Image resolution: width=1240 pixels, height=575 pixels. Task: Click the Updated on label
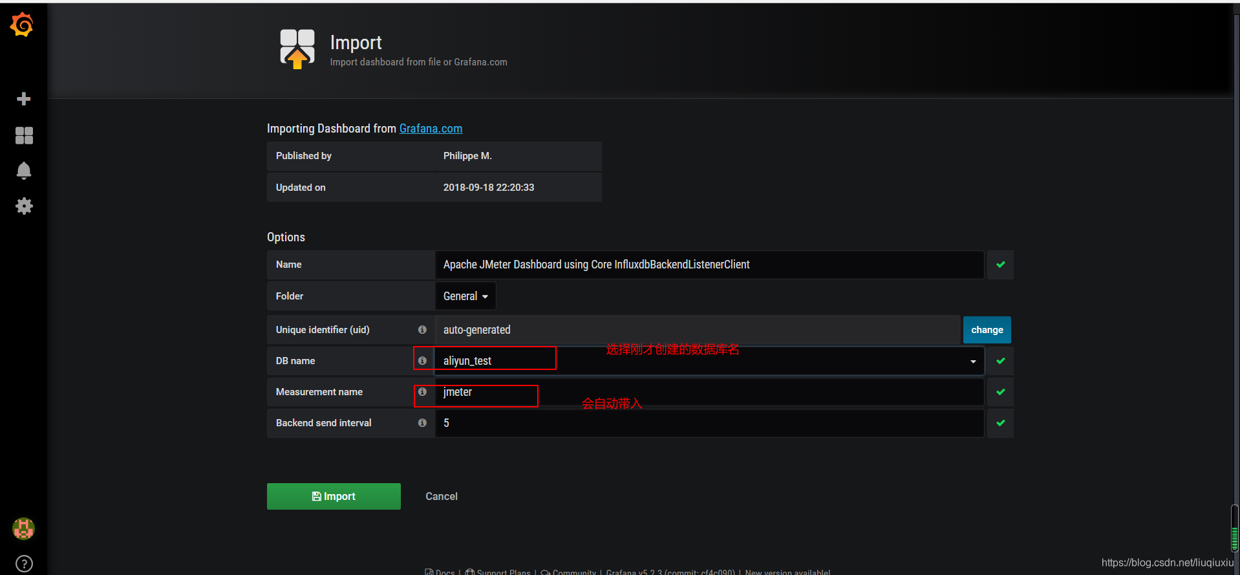[301, 188]
